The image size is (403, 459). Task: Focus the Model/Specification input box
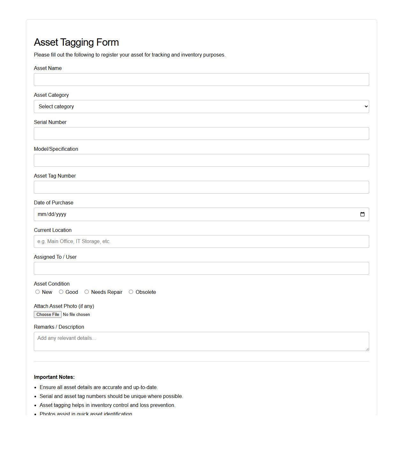[x=201, y=160]
